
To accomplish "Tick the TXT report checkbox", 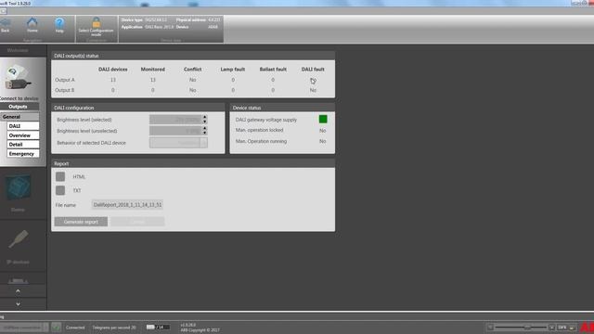I will pos(60,190).
